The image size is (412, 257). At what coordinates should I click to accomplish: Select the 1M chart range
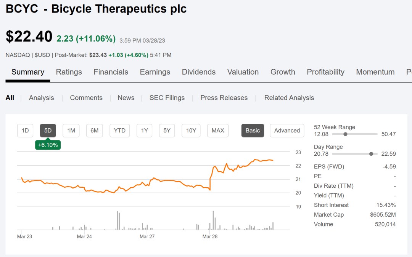point(71,131)
